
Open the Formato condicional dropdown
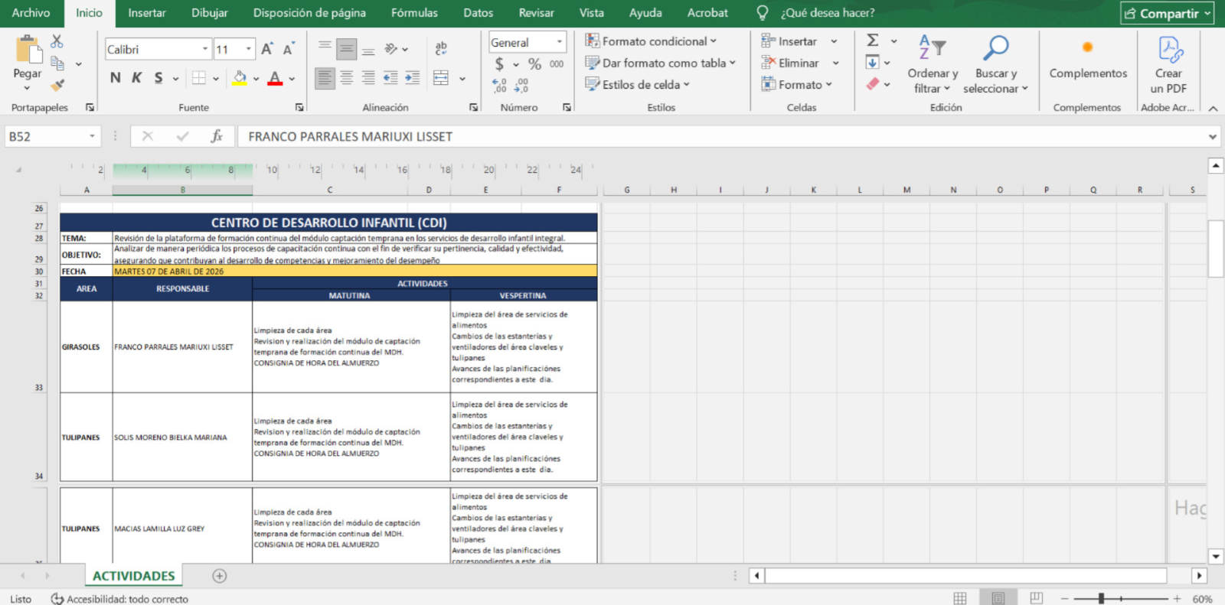point(651,41)
